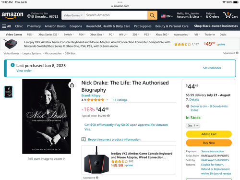
Task: Select the Xbox One subnav tab
Action: pyautogui.click(x=97, y=35)
